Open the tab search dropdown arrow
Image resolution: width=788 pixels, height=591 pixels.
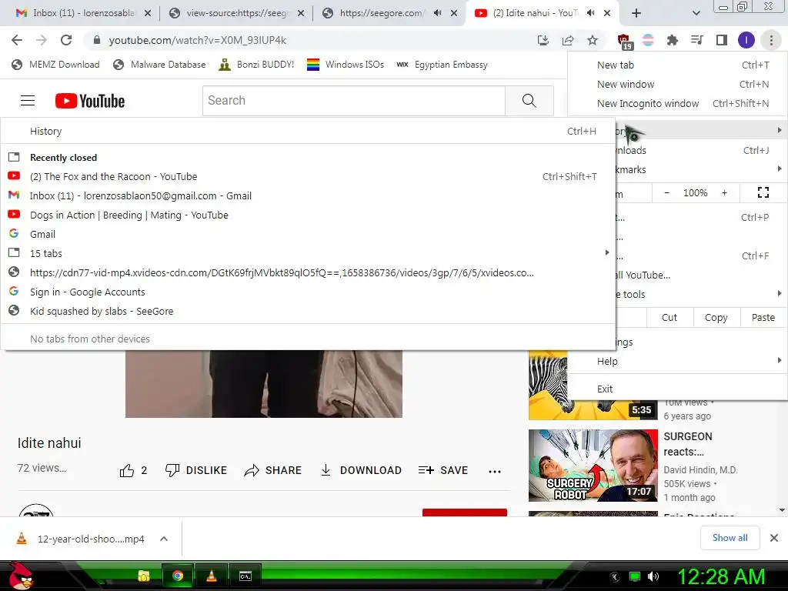[696, 13]
